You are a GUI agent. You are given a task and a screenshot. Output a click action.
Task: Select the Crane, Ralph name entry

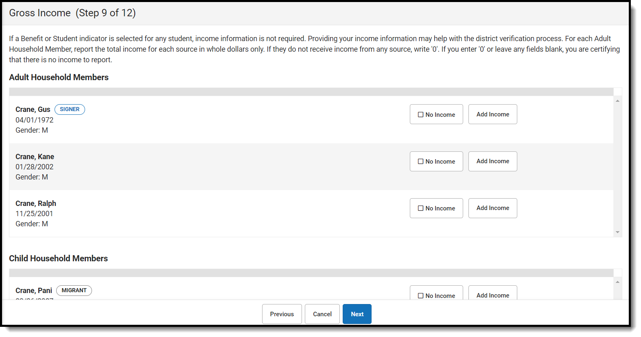coord(36,204)
